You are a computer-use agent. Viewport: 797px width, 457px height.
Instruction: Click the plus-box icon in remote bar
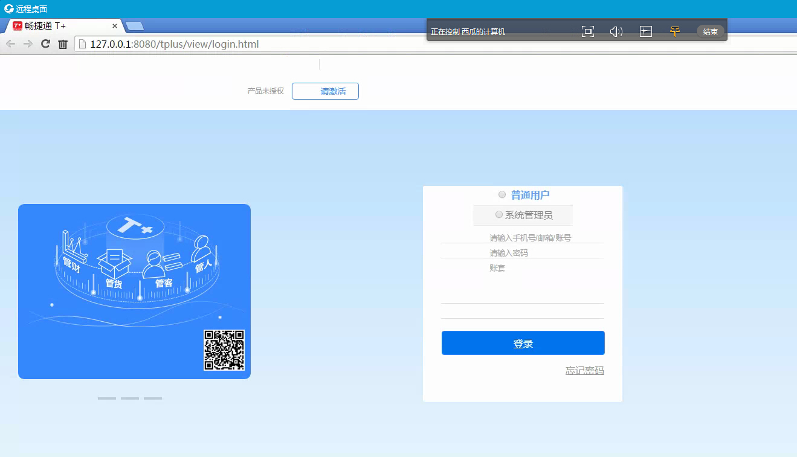point(646,31)
